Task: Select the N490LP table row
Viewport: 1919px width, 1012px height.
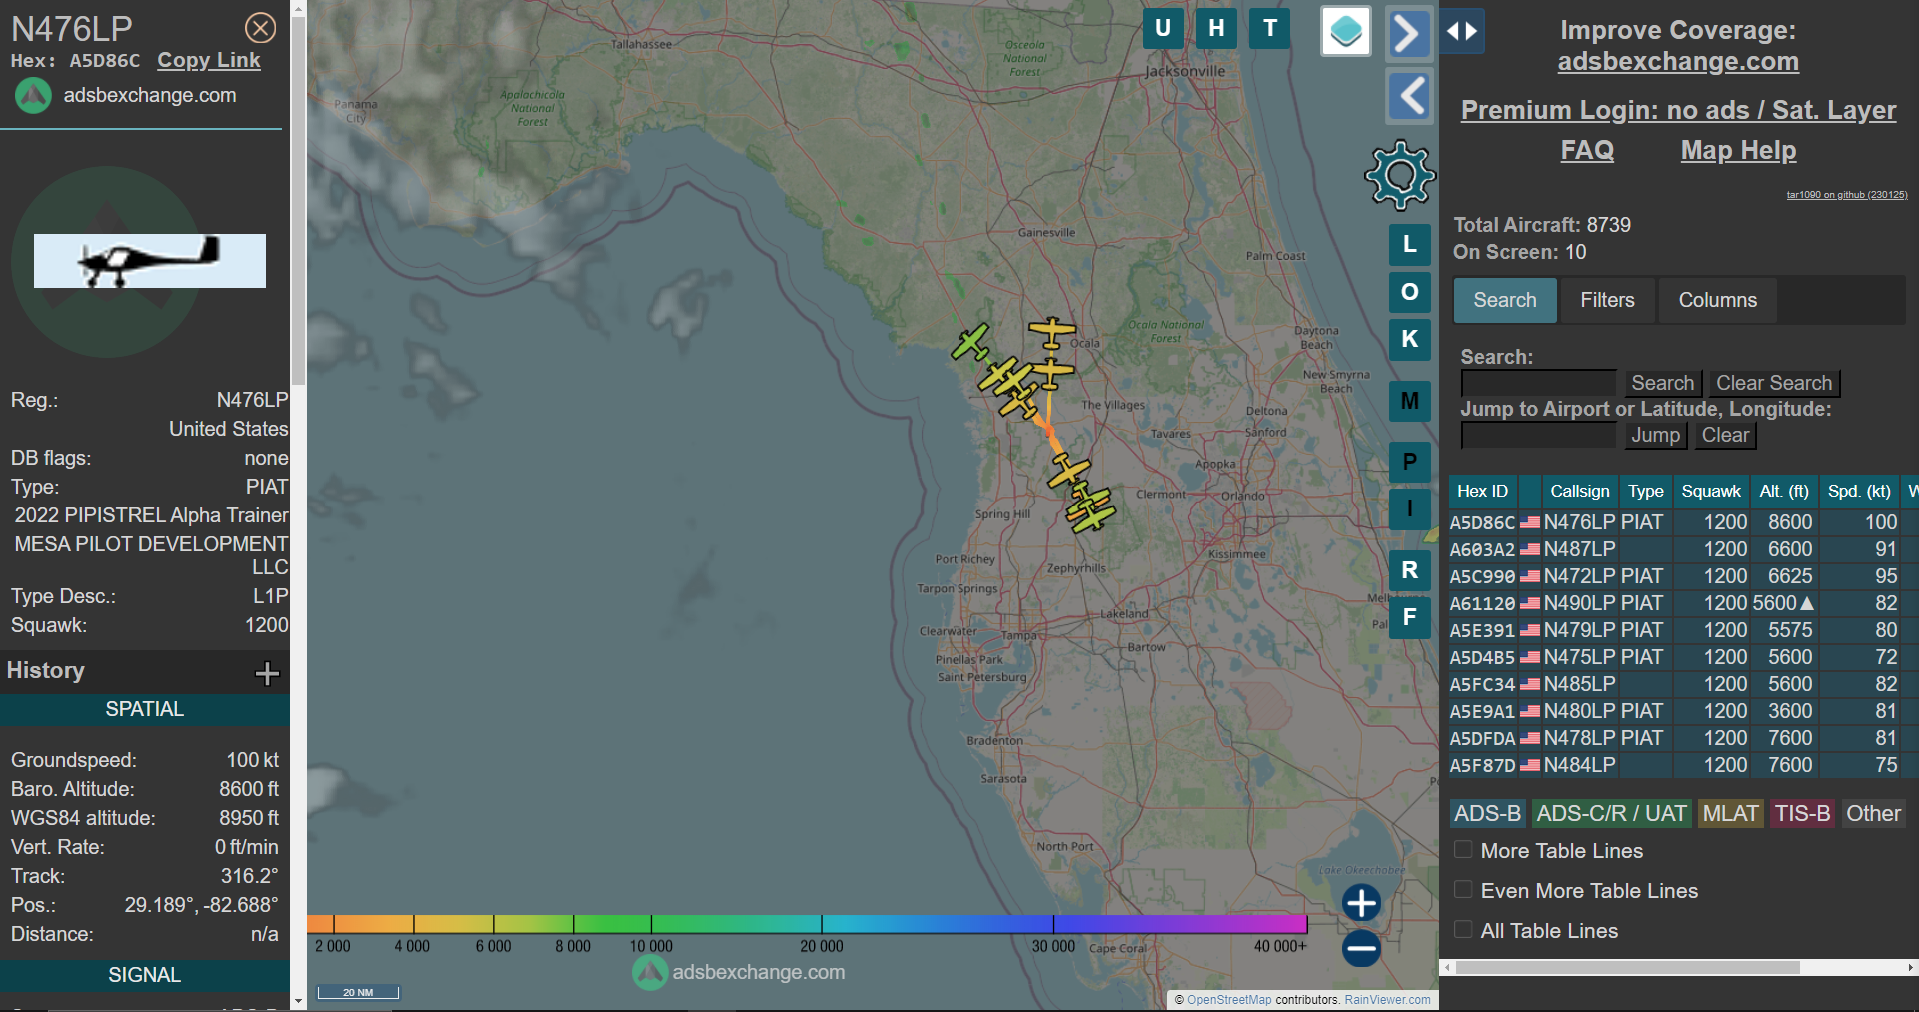Action: pyautogui.click(x=1684, y=603)
